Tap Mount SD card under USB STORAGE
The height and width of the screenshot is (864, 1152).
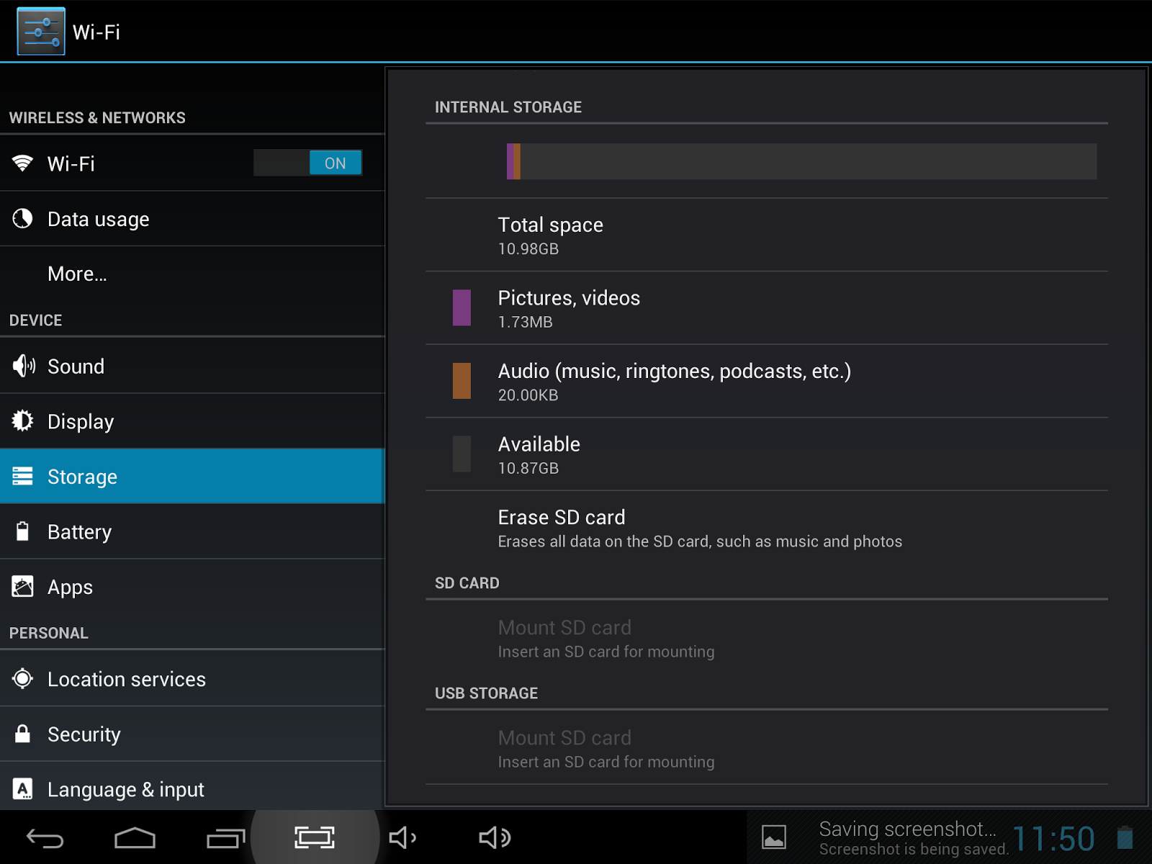tap(767, 749)
